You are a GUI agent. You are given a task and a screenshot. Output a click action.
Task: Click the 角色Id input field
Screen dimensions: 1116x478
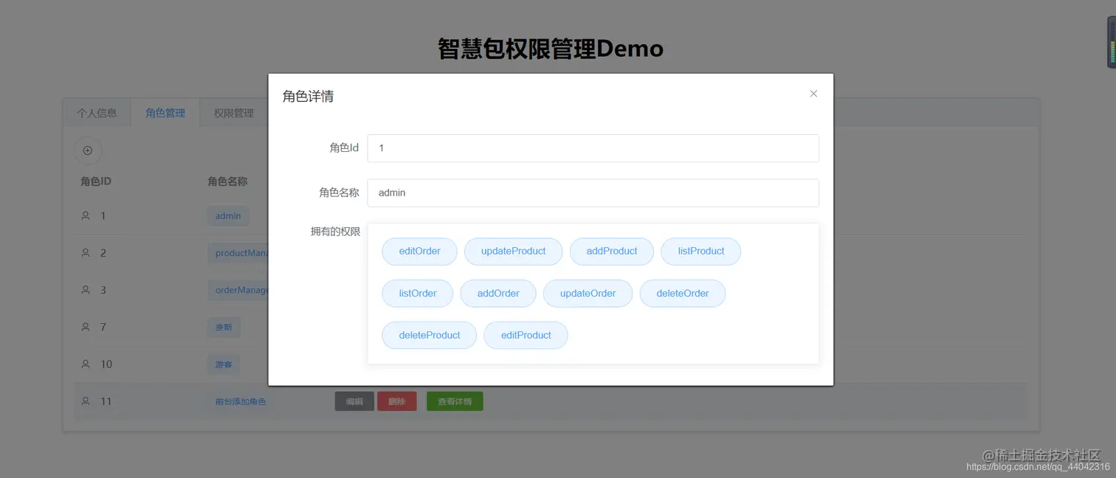(x=593, y=148)
